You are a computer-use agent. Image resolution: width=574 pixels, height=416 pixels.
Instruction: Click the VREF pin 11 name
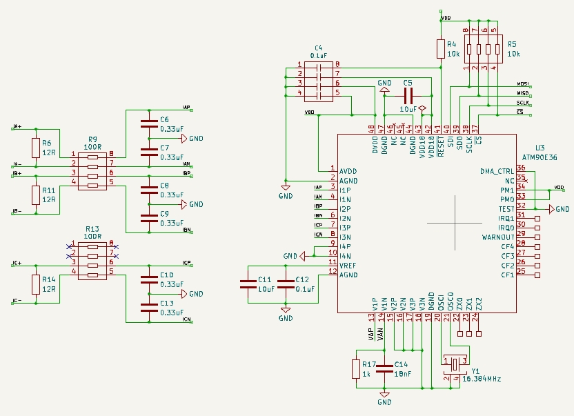pos(348,266)
